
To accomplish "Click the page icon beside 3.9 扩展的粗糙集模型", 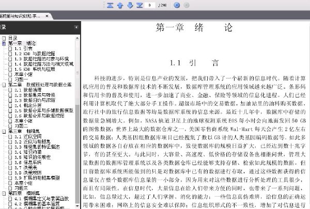I will pyautogui.click(x=10, y=178).
